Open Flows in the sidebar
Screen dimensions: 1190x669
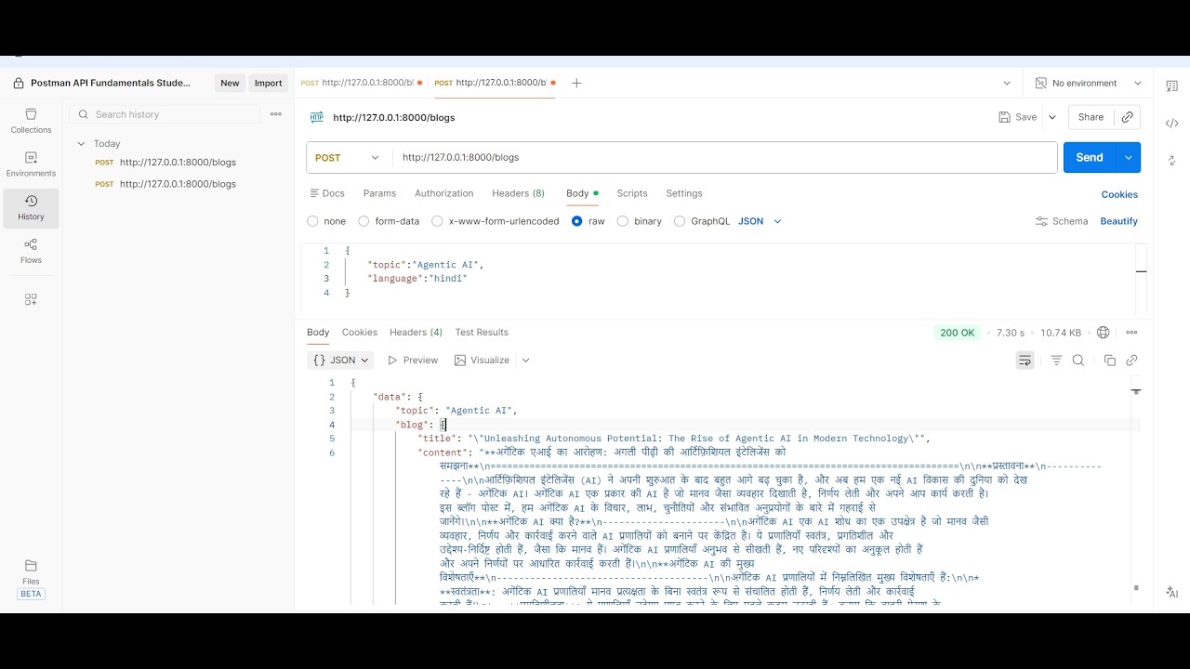click(31, 251)
